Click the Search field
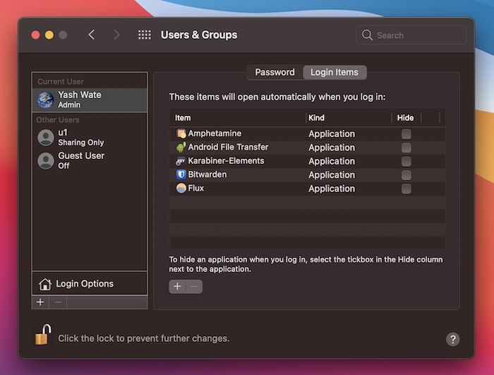Screen dimensions: 494x375 point(412,35)
